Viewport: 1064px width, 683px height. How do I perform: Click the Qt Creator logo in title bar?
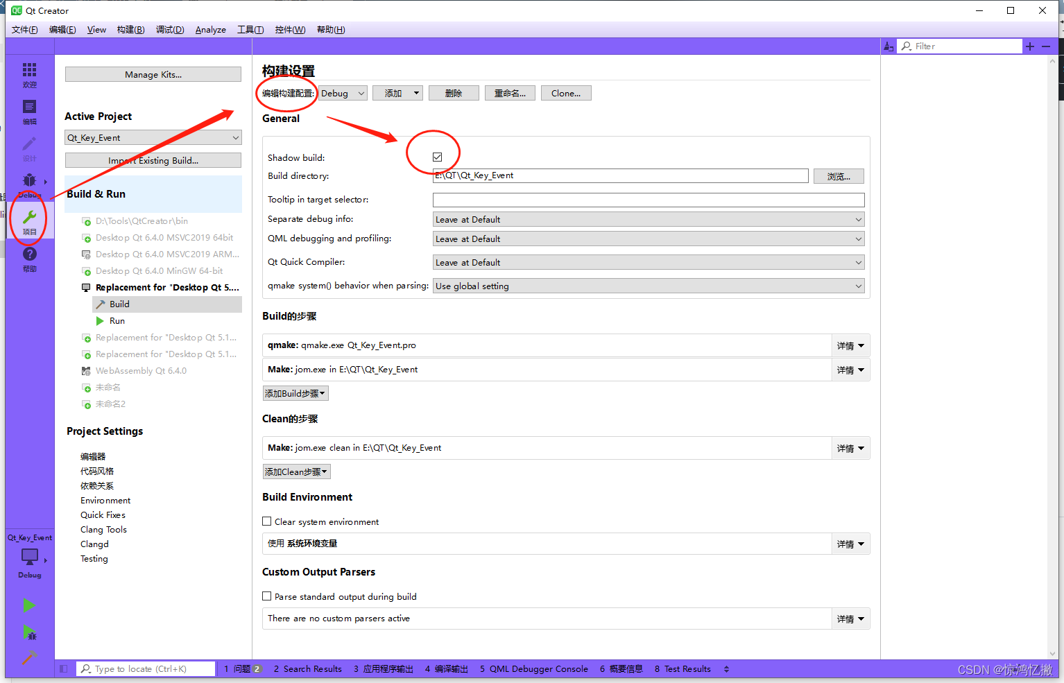point(17,10)
